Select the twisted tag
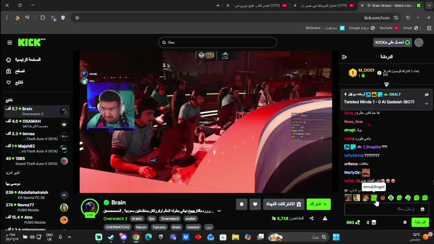 193,227
